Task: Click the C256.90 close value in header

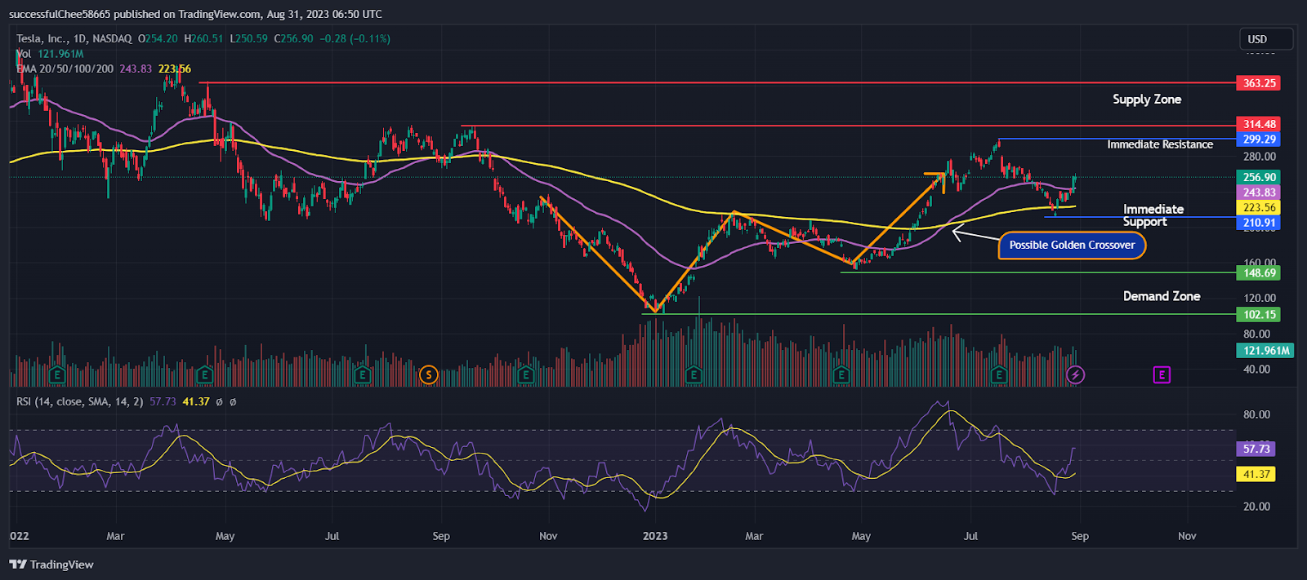Action: click(x=293, y=38)
